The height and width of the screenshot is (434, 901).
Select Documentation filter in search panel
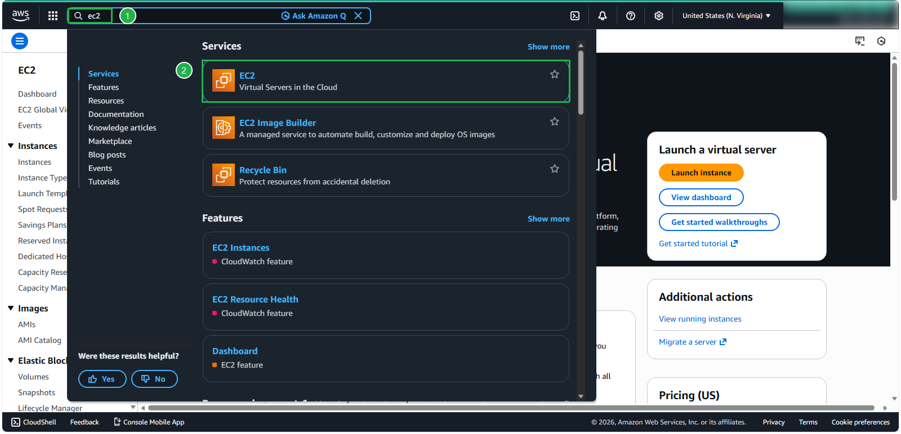[x=116, y=114]
